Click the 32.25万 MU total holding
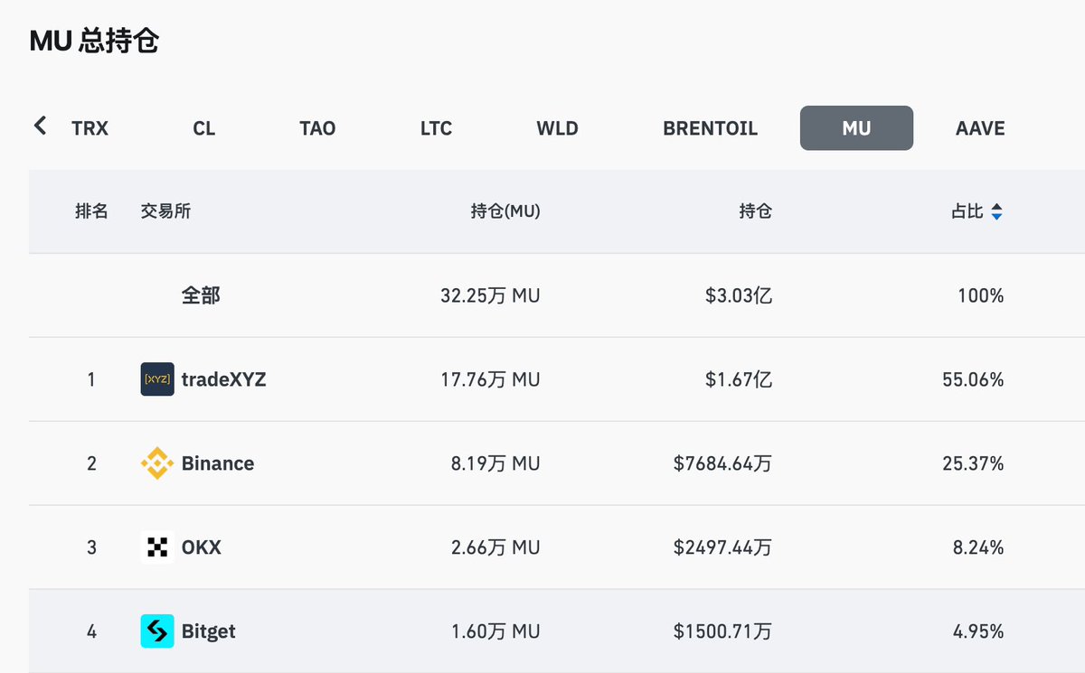1085x673 pixels. tap(490, 295)
